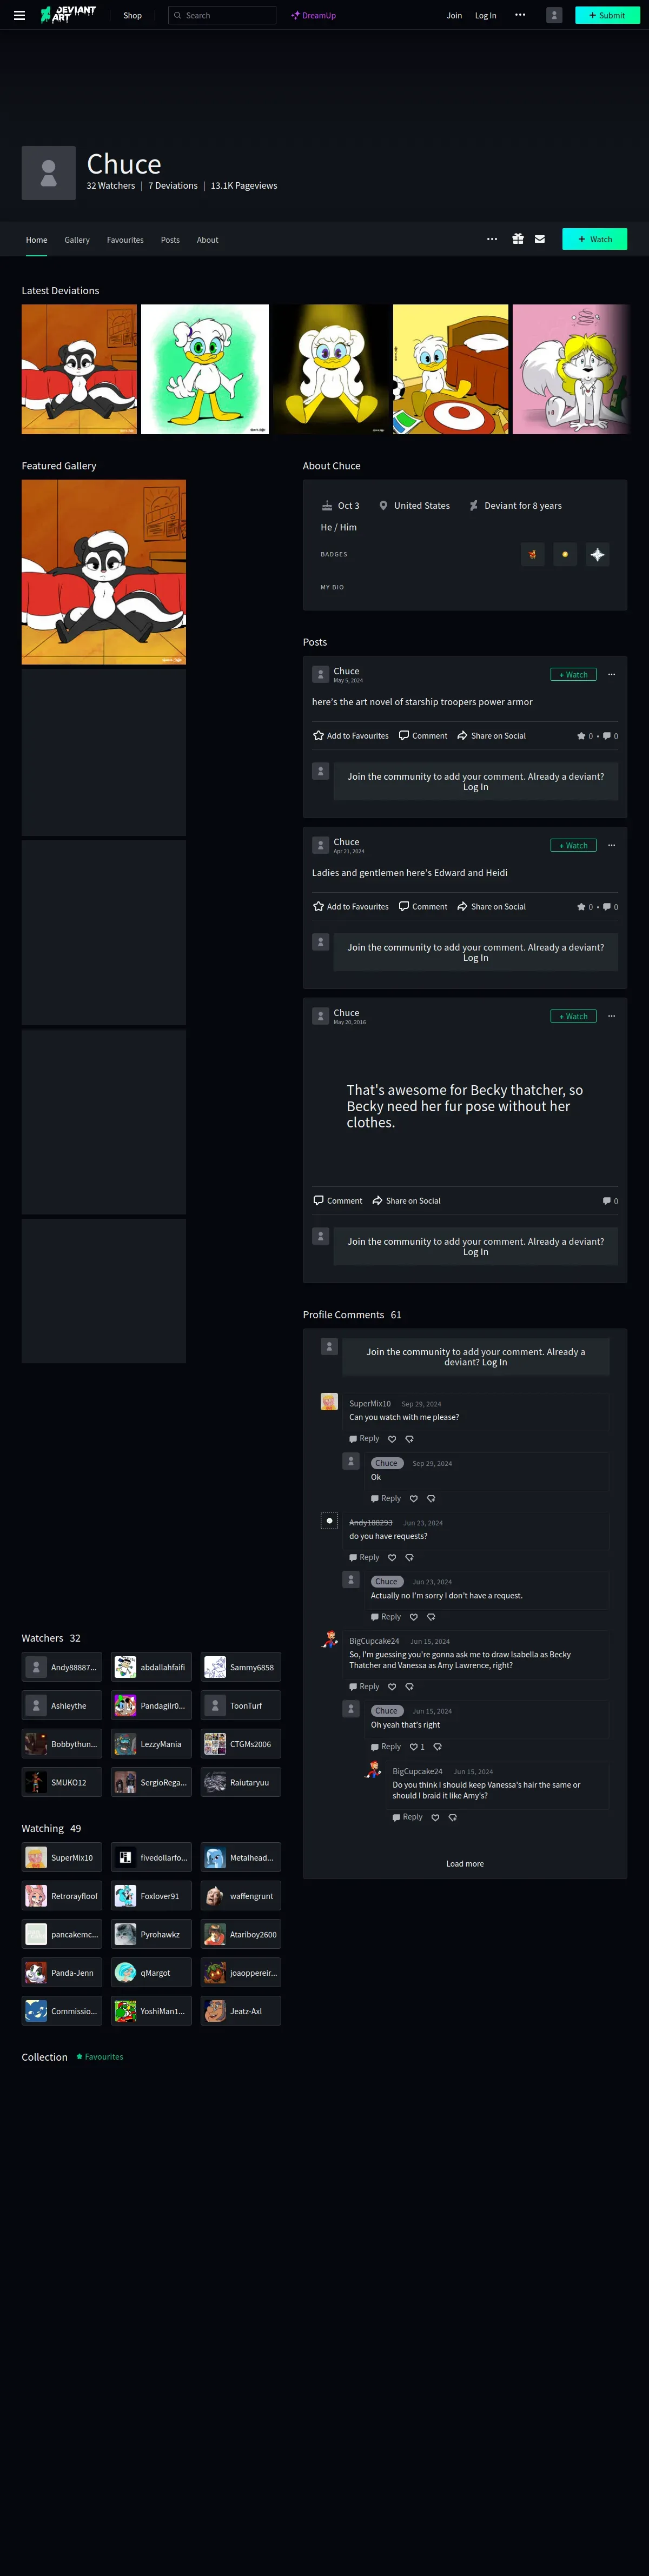Open the green background duck deviation
Screen dimensions: 649x2576
205,369
